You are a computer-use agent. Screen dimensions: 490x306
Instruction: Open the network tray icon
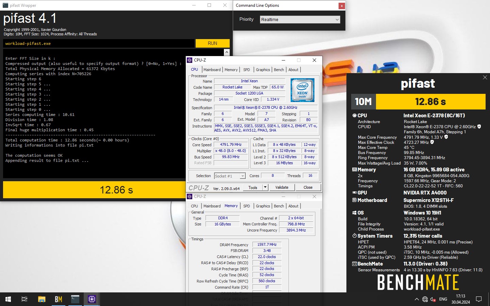[425, 299]
